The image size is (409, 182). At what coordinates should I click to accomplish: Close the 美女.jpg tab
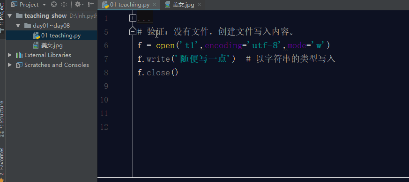[200, 5]
